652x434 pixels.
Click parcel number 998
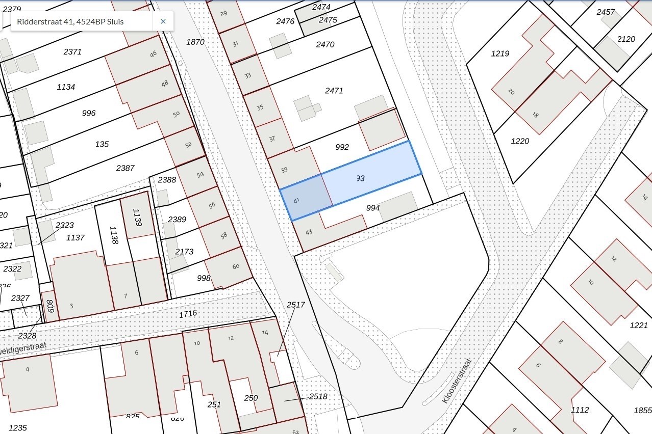pos(204,278)
